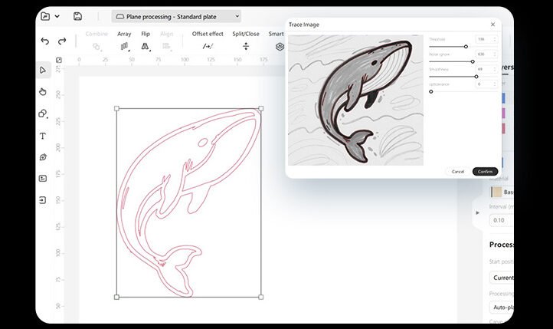Click the Threshold value stepper field
The image size is (553, 329).
click(x=486, y=39)
